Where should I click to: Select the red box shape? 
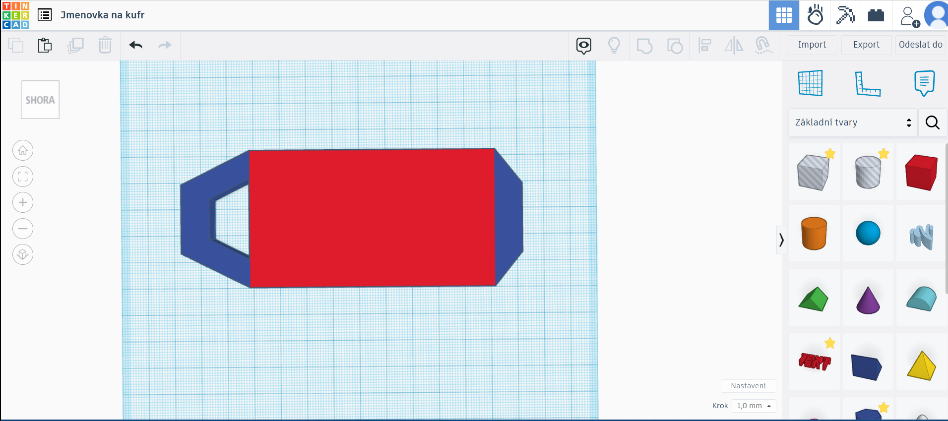pyautogui.click(x=921, y=172)
